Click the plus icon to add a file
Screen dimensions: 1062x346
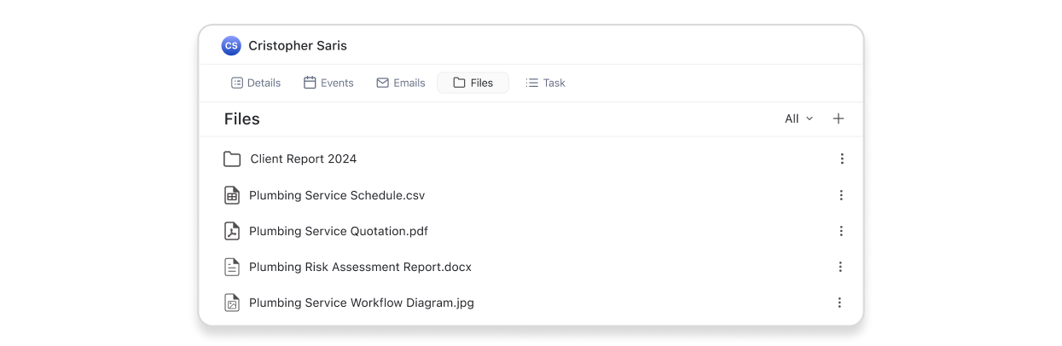[839, 118]
